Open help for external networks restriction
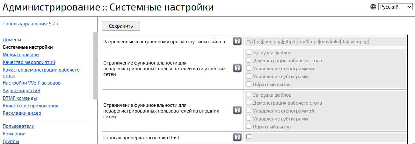Screen dimensions: 415x144 [237, 111]
